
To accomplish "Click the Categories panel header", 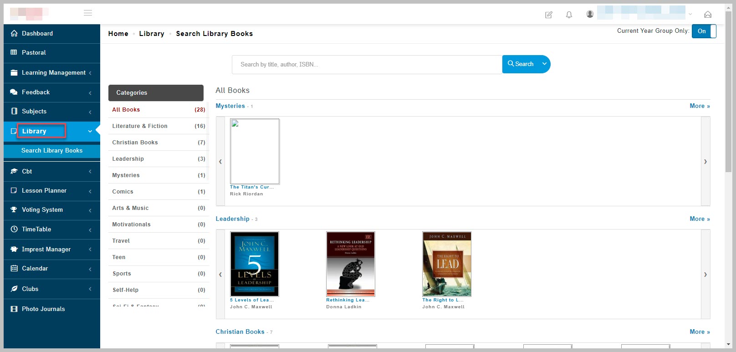I will coord(156,93).
